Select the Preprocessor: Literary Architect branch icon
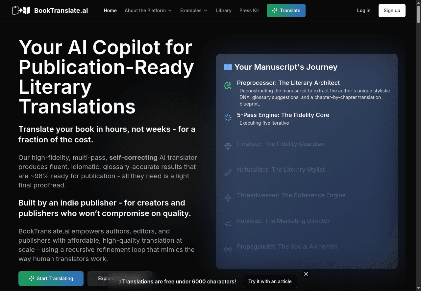Image resolution: width=421 pixels, height=291 pixels. click(x=228, y=85)
